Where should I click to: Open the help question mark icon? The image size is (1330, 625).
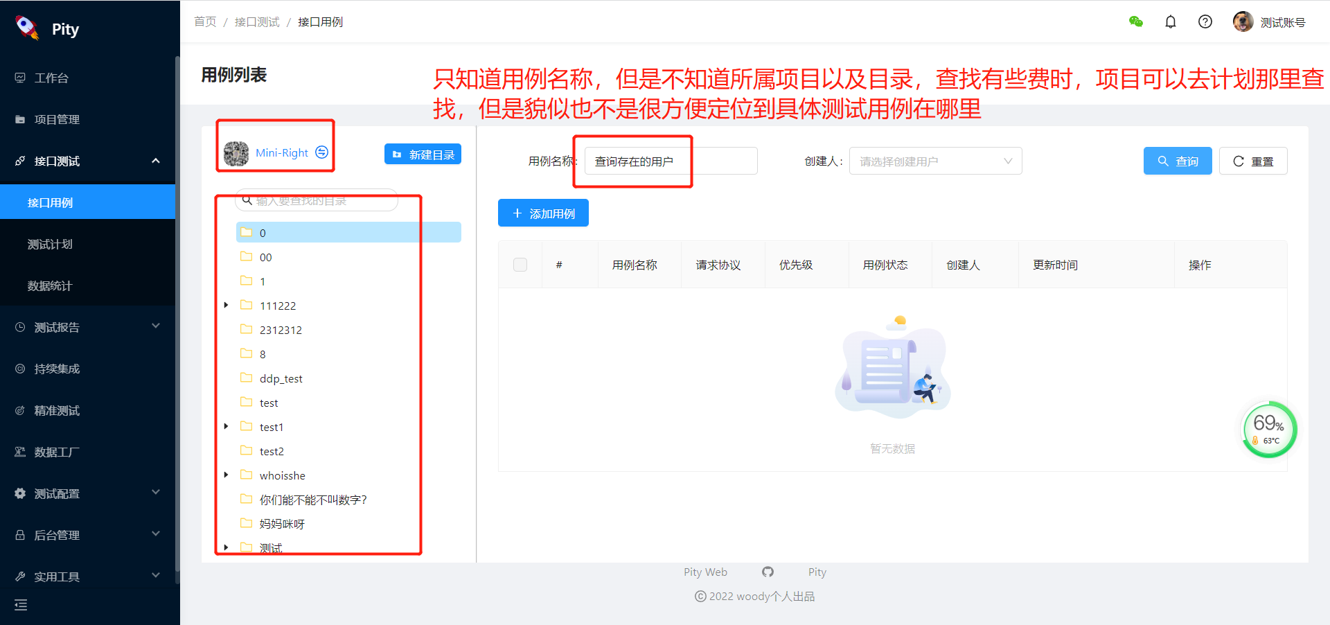click(x=1205, y=21)
